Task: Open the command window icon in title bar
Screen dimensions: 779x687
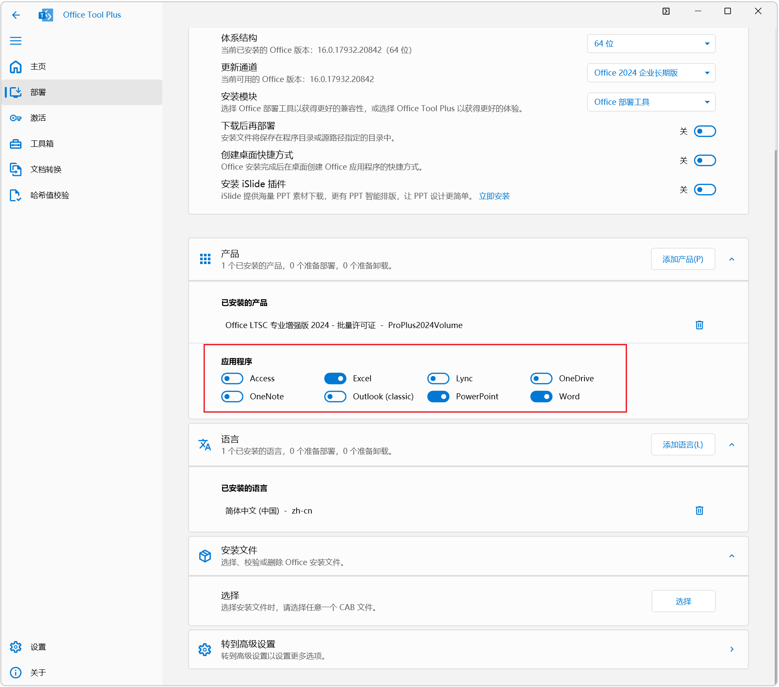Action: [666, 11]
